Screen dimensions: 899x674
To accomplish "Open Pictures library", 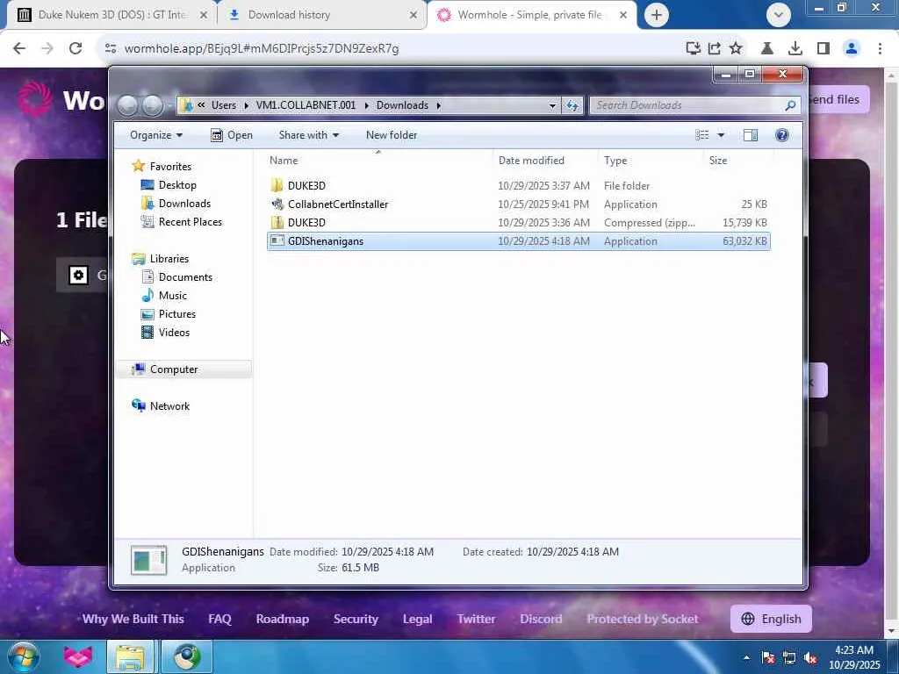I will [177, 313].
